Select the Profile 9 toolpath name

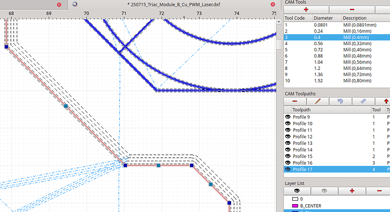click(301, 117)
